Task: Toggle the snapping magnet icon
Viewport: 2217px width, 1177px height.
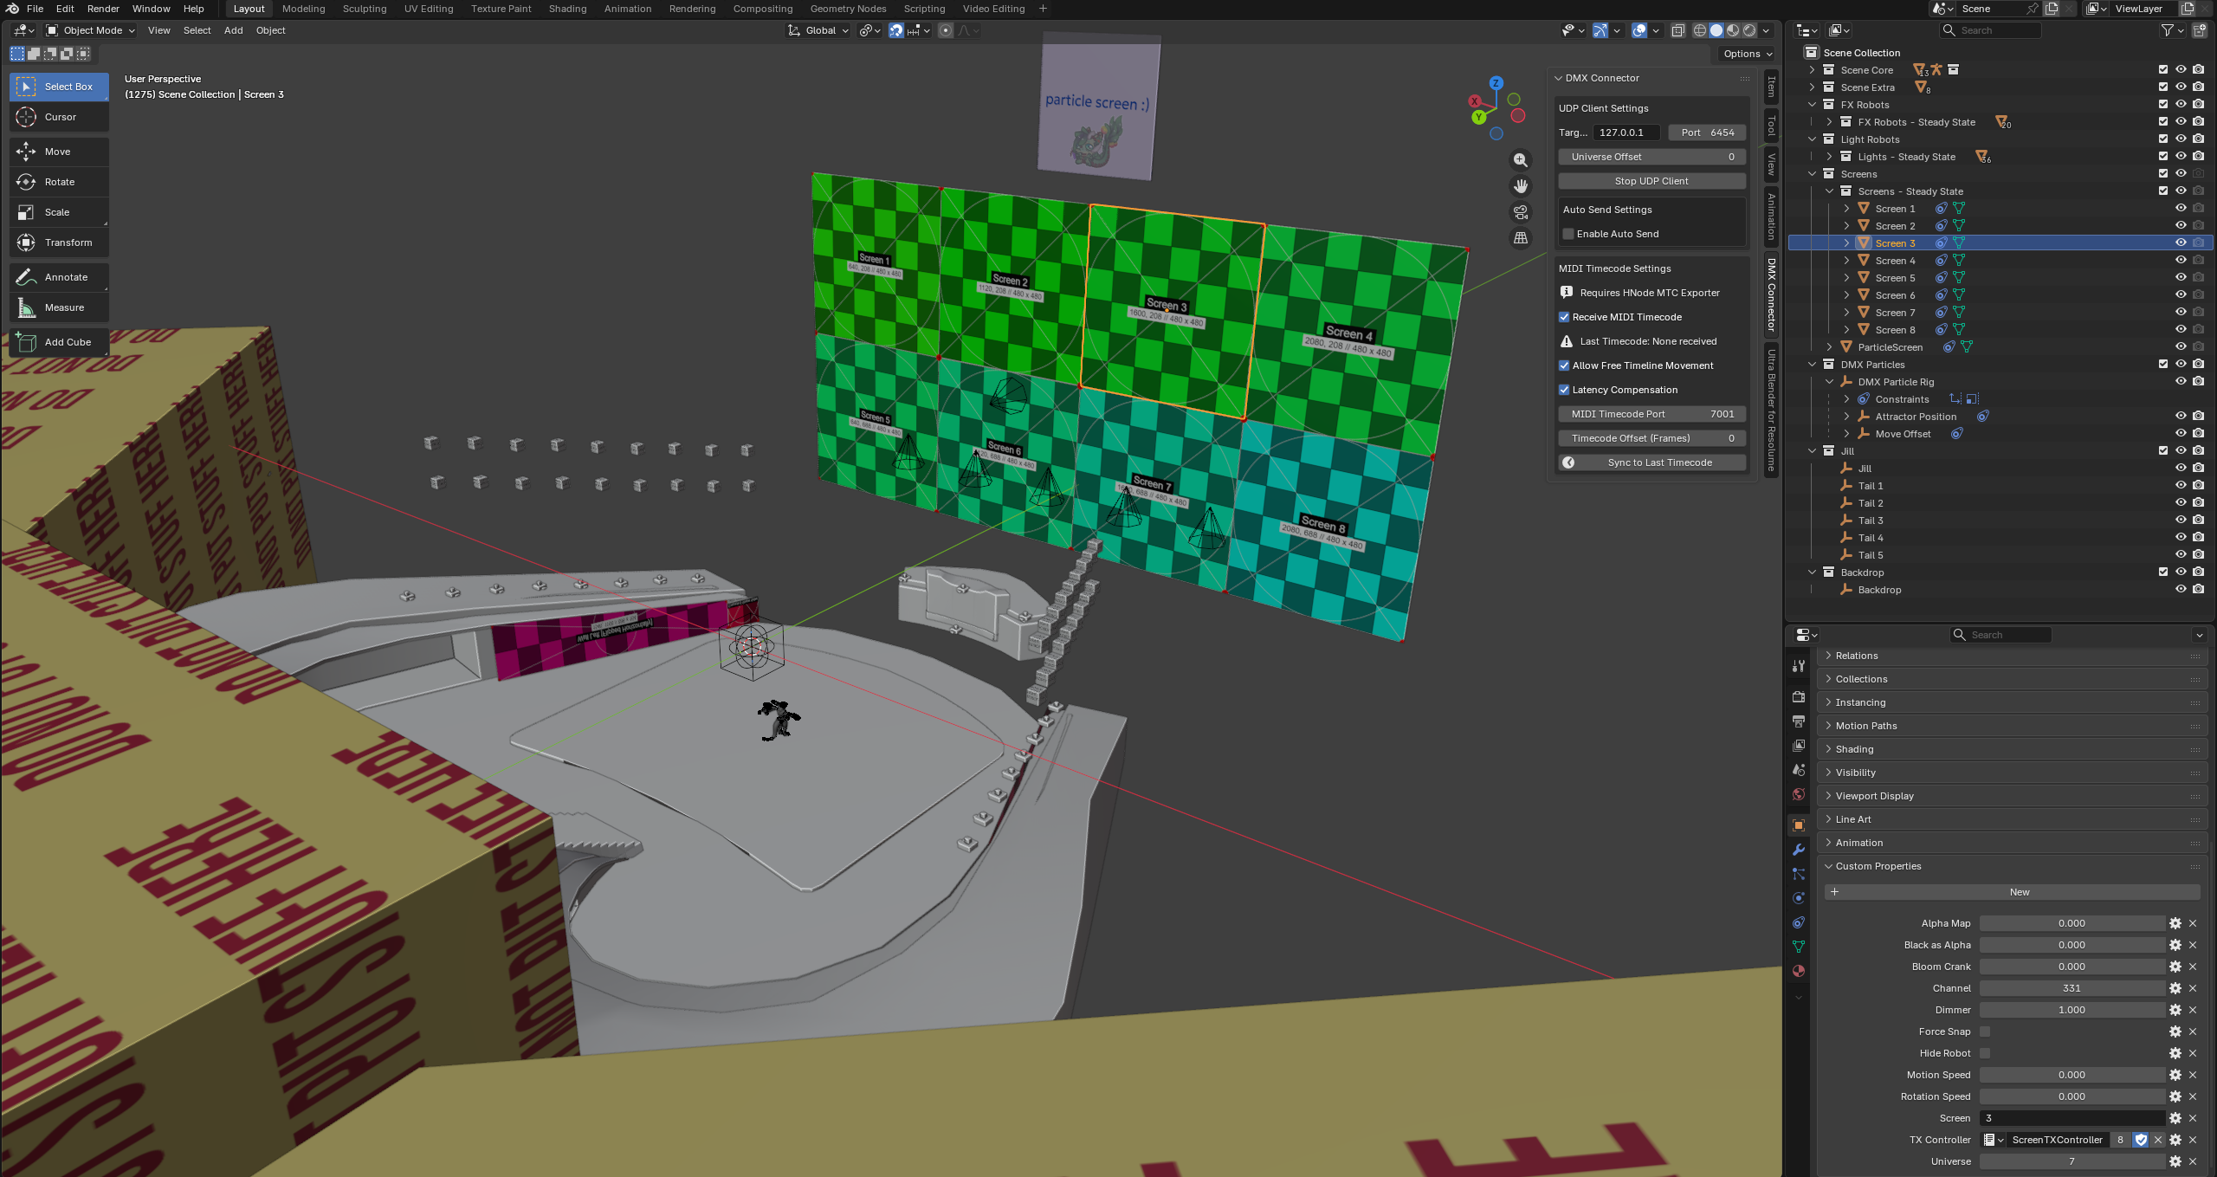Action: click(x=896, y=30)
